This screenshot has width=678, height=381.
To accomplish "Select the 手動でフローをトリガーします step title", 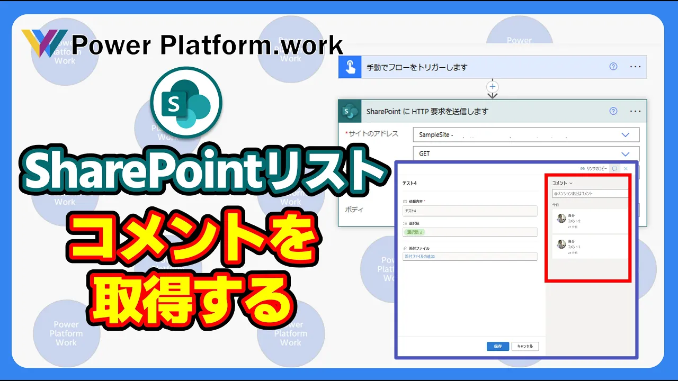I will pyautogui.click(x=417, y=67).
